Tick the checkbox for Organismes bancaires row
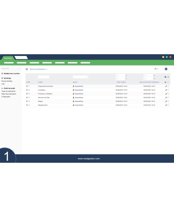 pos(168,86)
